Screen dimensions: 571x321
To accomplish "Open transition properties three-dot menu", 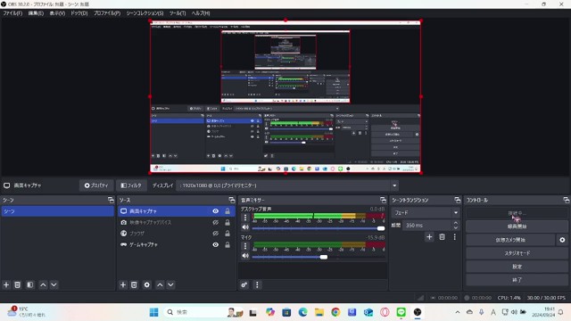I will coord(454,237).
